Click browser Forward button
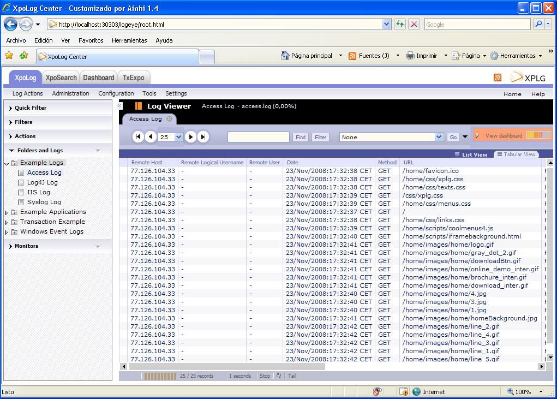The height and width of the screenshot is (399, 557). click(x=26, y=24)
